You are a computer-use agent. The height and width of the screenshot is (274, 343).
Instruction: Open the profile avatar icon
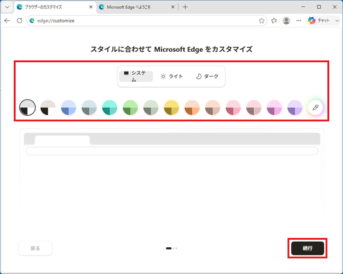(286, 21)
